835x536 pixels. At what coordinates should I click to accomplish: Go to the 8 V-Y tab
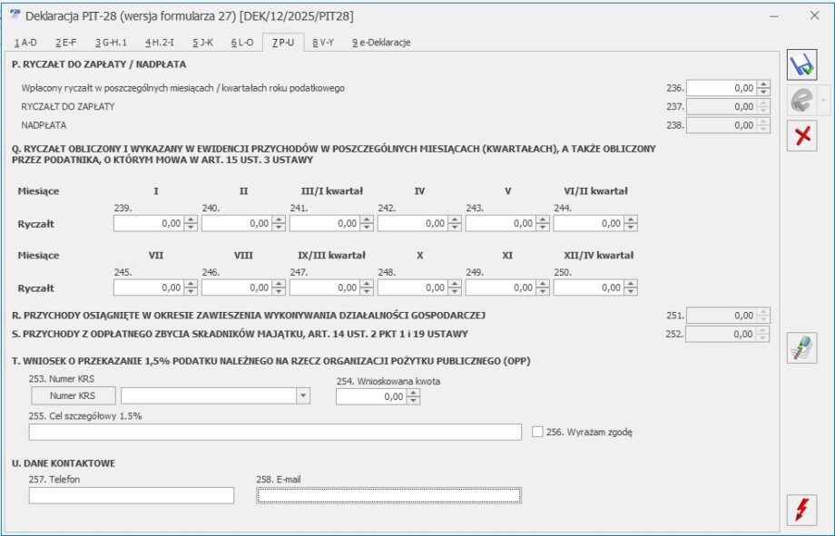point(323,43)
